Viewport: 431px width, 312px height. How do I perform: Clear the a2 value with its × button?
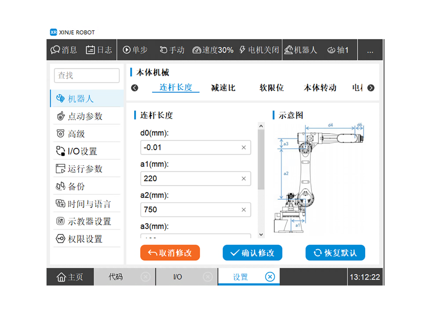pos(244,210)
